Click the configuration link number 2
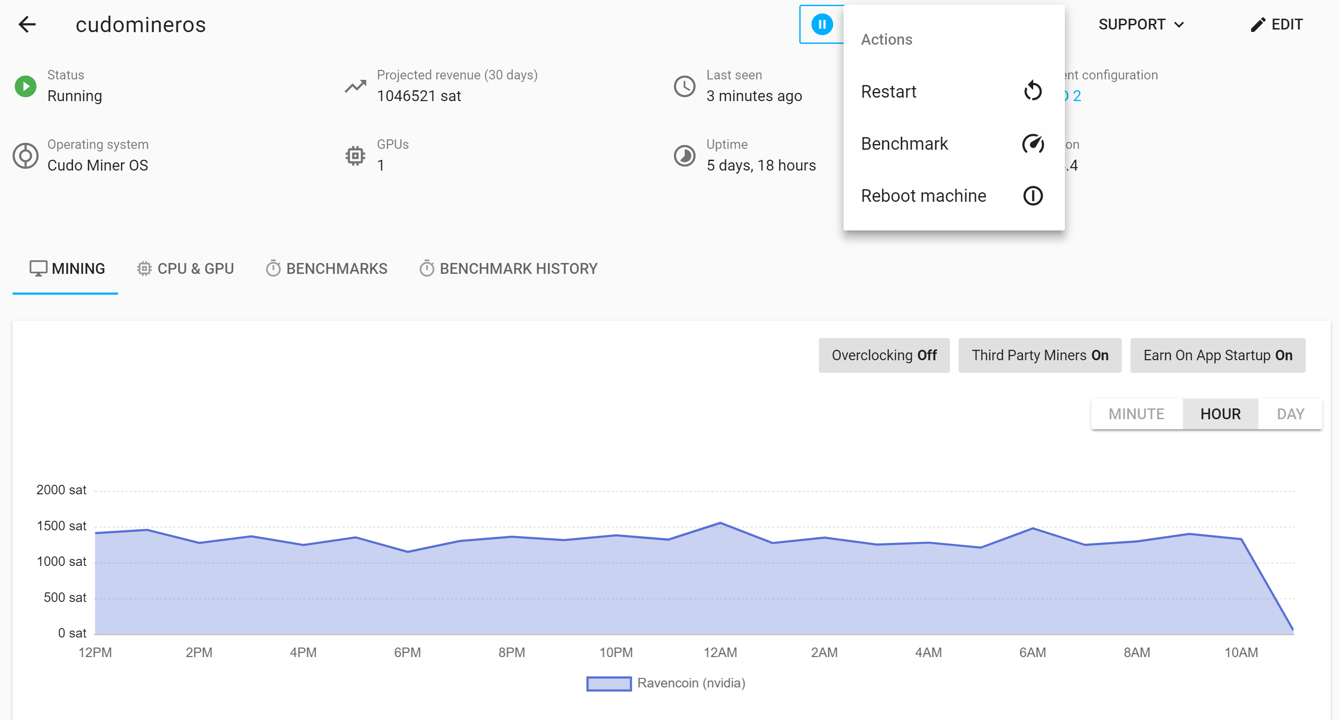 tap(1077, 96)
